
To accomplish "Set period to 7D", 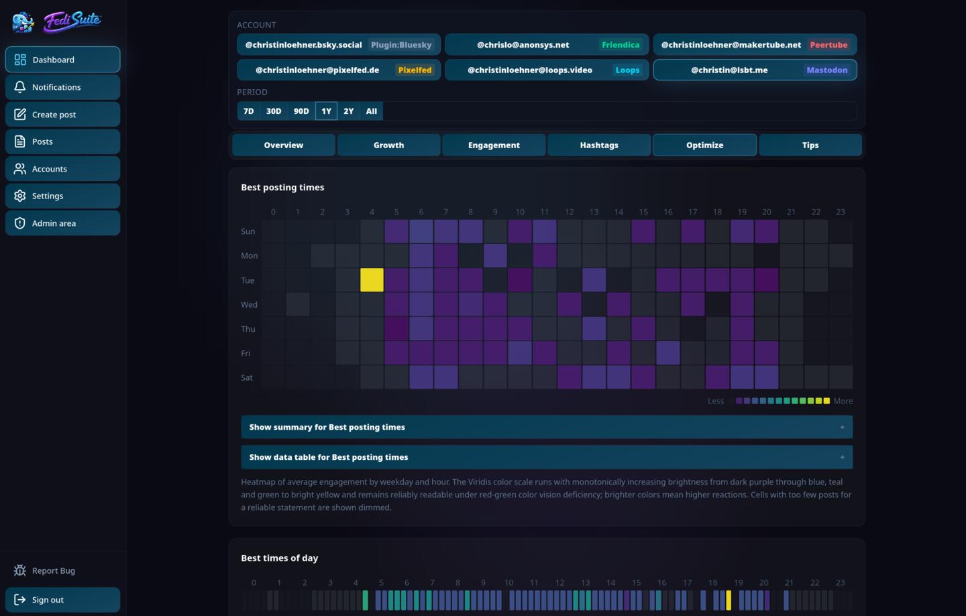I will (249, 111).
